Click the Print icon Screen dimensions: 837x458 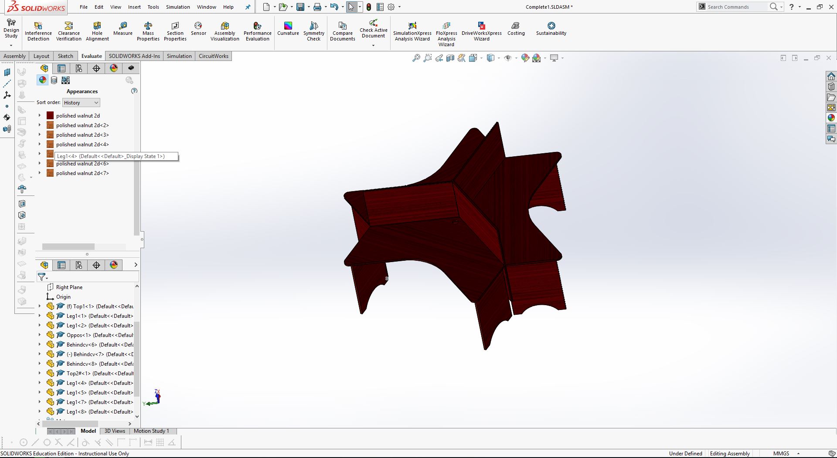(317, 7)
